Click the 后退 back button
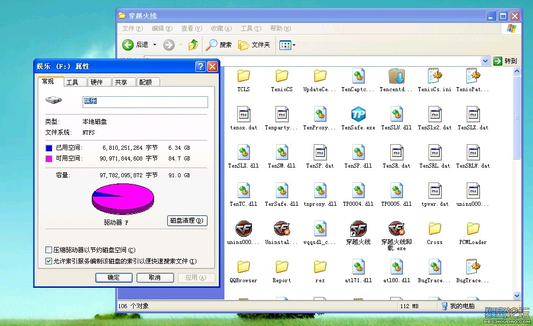This screenshot has width=533, height=326. pos(136,44)
